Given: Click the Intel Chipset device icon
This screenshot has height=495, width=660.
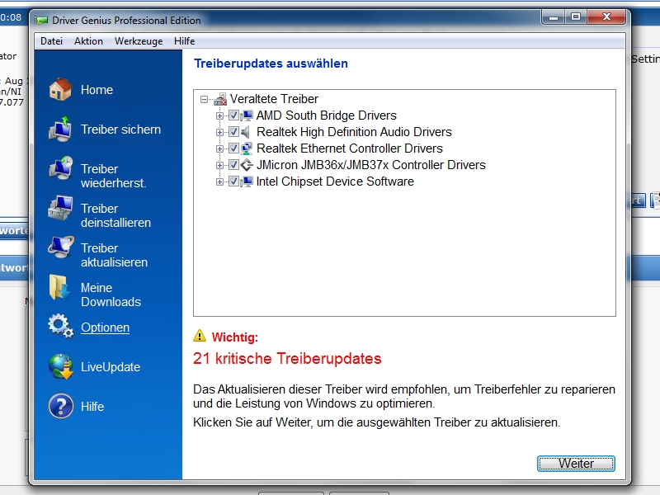Looking at the screenshot, I should click(x=247, y=181).
